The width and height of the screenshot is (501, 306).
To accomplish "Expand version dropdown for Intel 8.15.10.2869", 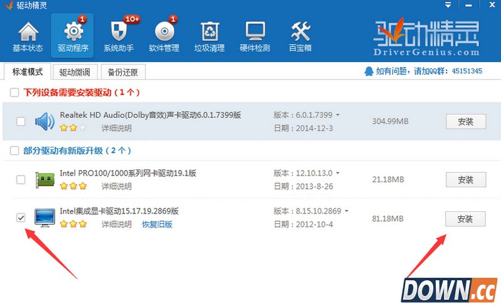I will (347, 211).
